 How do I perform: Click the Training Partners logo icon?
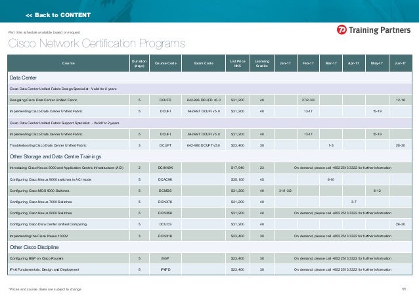coord(342,30)
